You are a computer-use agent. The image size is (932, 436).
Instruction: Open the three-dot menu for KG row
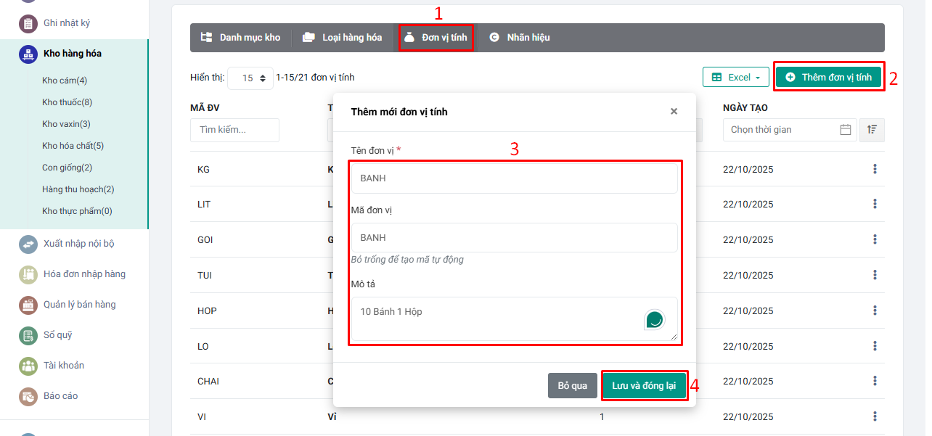[875, 169]
